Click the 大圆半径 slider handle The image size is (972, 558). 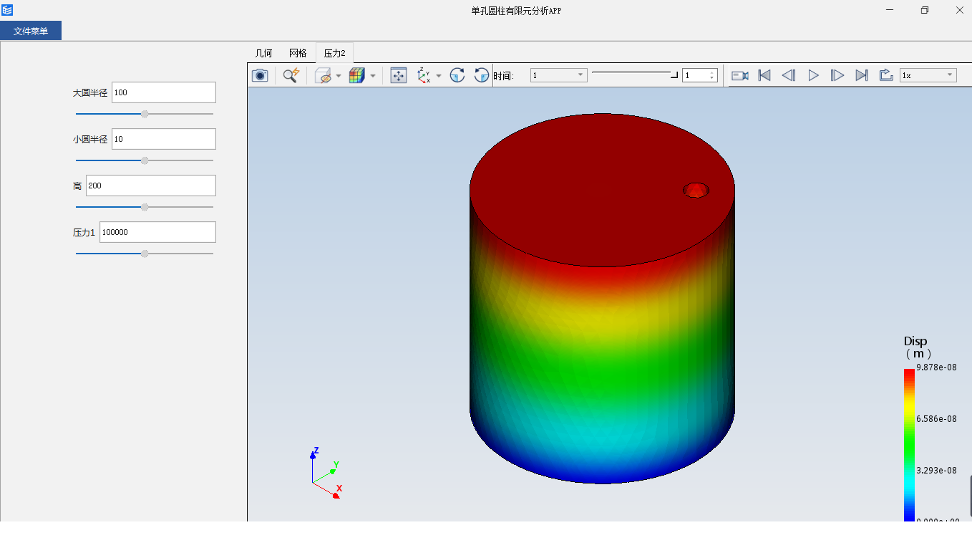click(145, 114)
